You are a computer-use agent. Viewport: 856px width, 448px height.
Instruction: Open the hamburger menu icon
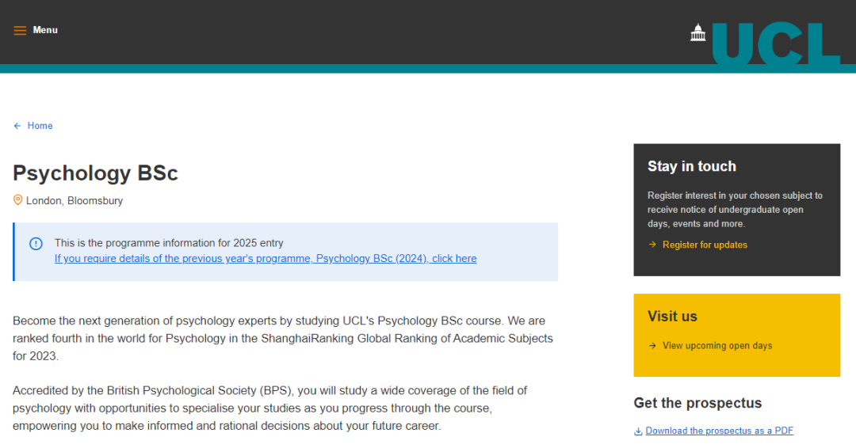coord(20,31)
